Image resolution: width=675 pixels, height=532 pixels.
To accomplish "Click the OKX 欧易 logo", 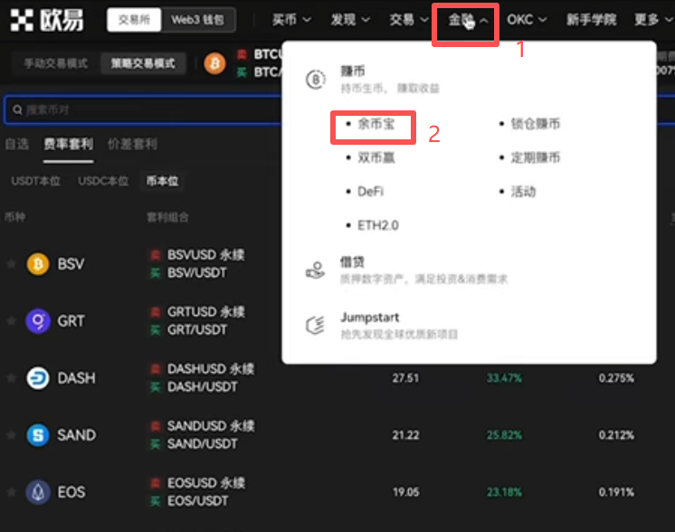I will click(x=47, y=20).
